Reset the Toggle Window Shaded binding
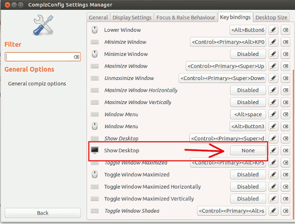The height and width of the screenshot is (224, 295). (285, 211)
